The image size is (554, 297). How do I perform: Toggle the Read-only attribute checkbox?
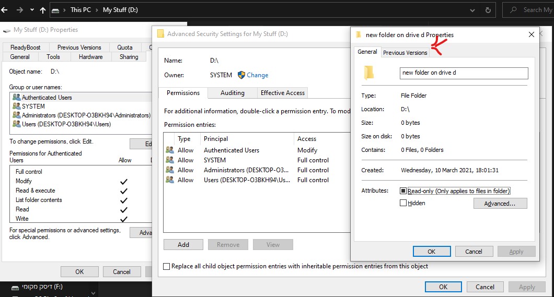(403, 191)
